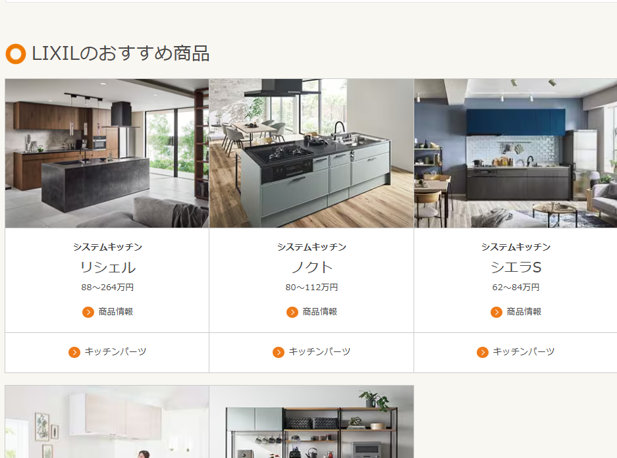Click arrow icon of リシェル キッチンパーツ
This screenshot has width=617, height=458.
pos(74,352)
